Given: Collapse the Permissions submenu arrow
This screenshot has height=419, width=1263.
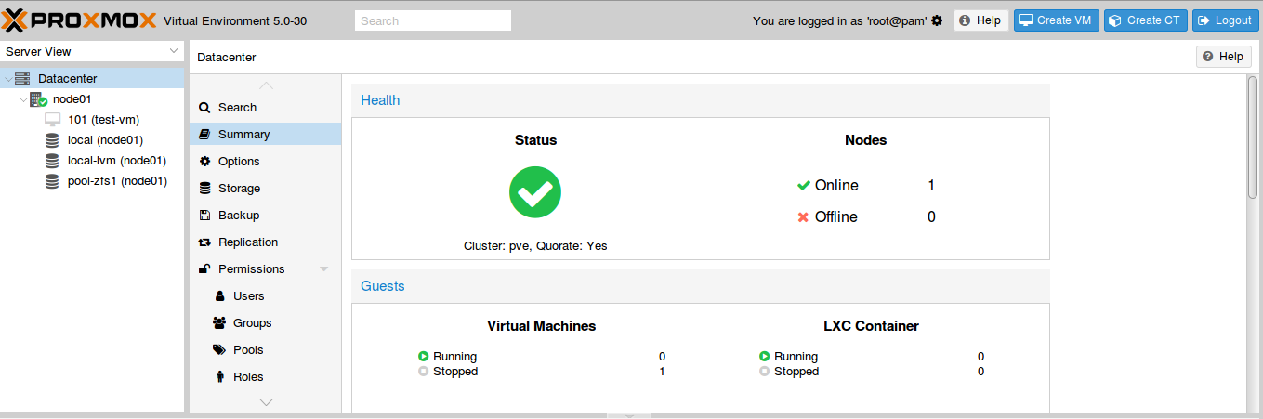Looking at the screenshot, I should 323,269.
